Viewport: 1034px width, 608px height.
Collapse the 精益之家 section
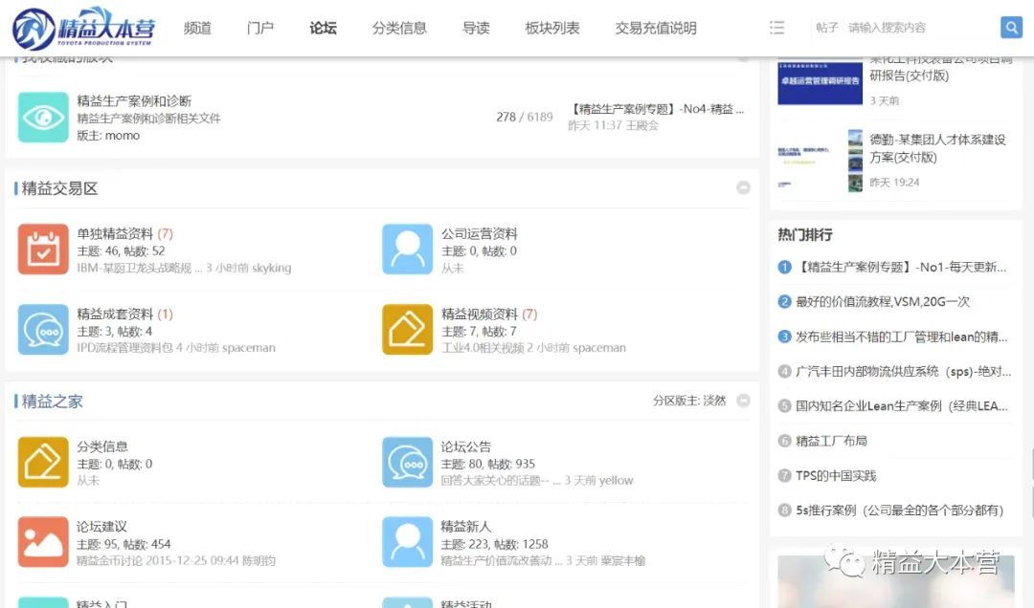click(743, 401)
